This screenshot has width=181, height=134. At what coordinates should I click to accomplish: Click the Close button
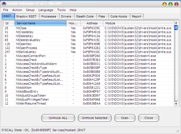click(148, 118)
